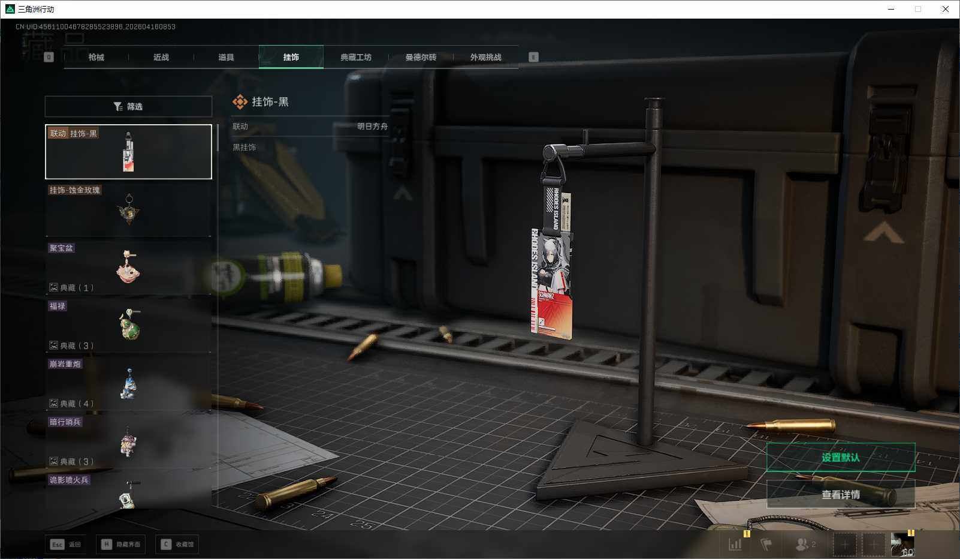Switch to the 近战 tab
Viewport: 960px width, 559px height.
[x=161, y=57]
